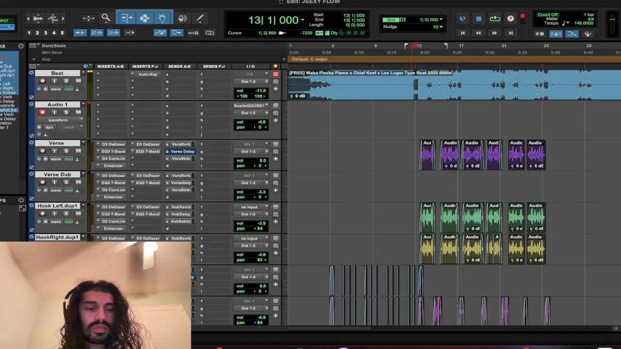Viewport: 621px width, 349px height.
Task: Open the Verse Delay send
Action: click(182, 151)
